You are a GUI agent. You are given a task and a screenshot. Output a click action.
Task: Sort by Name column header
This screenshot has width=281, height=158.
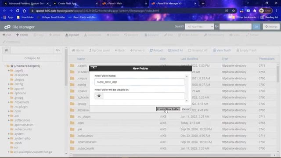click(x=81, y=59)
